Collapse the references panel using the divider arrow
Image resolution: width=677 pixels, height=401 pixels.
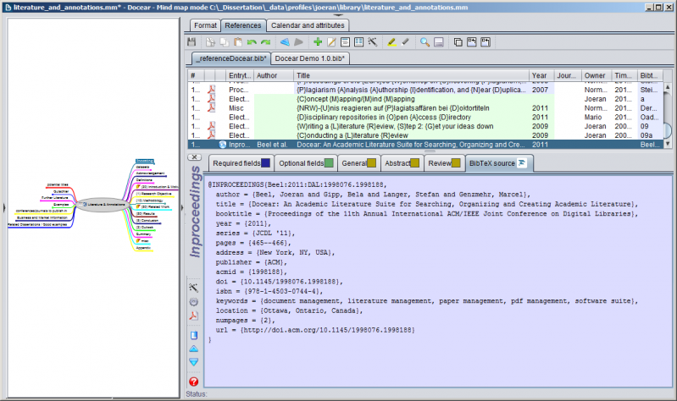coord(182,208)
